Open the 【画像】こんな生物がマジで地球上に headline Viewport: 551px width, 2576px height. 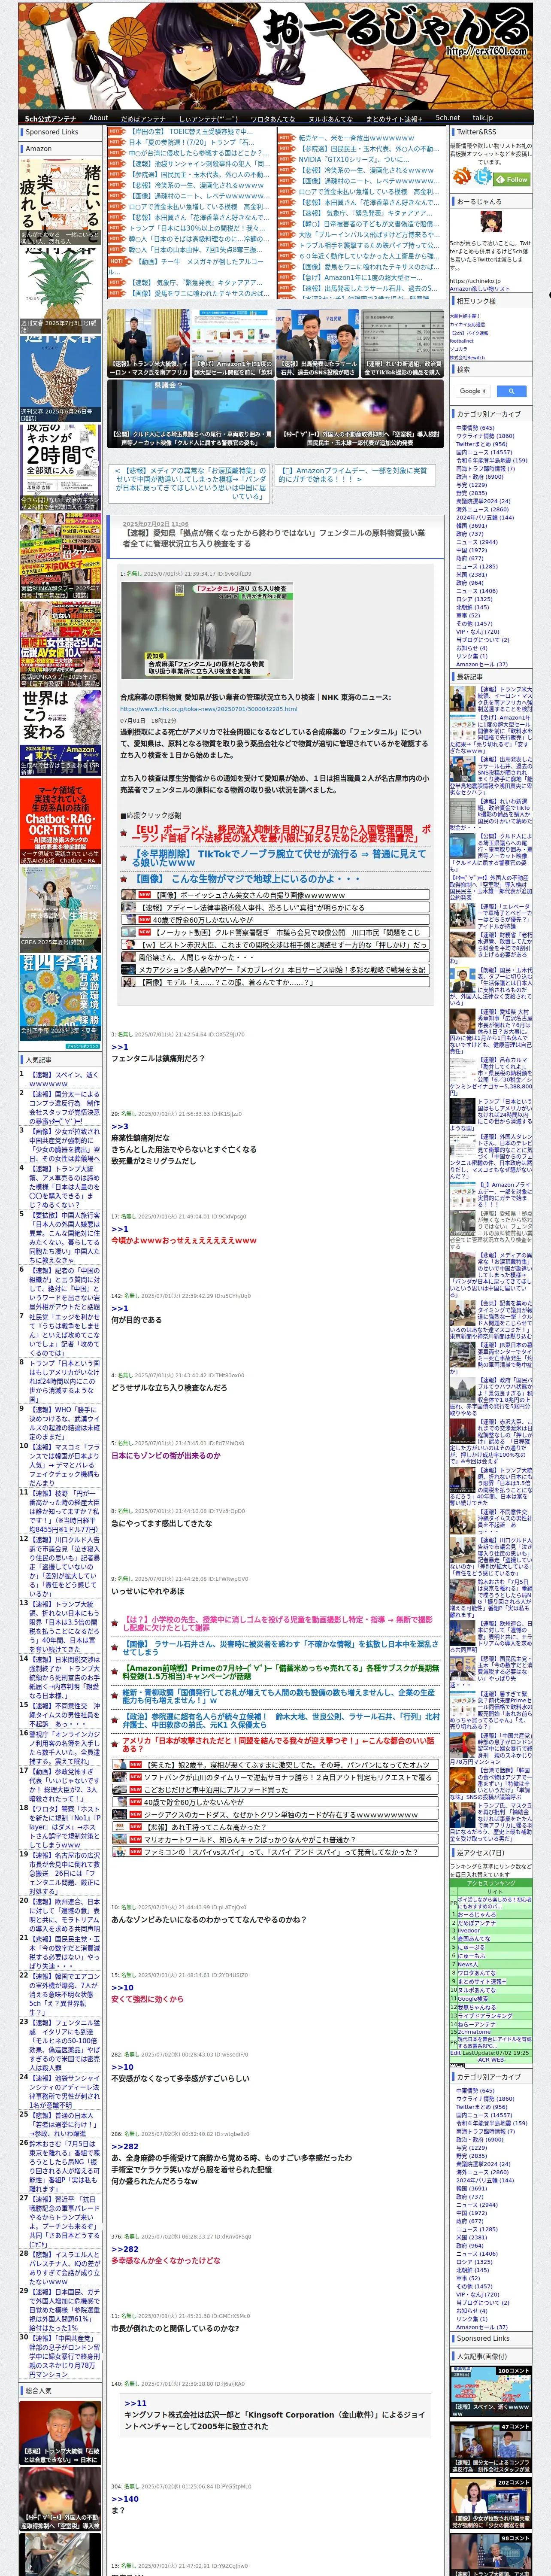247,879
